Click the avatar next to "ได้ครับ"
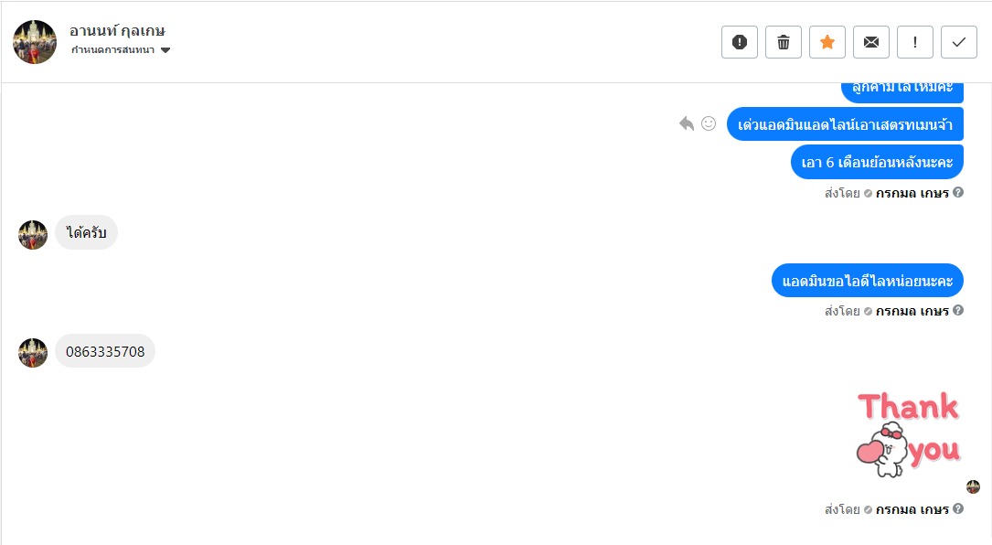The height and width of the screenshot is (545, 992). click(33, 234)
